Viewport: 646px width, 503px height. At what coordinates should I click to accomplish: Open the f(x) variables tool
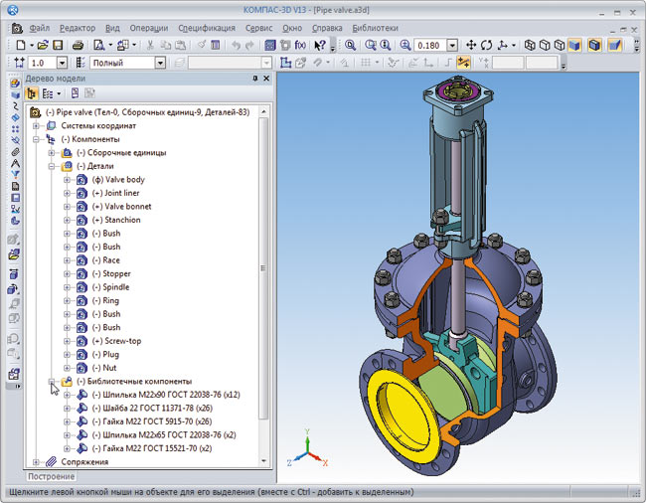tap(299, 46)
